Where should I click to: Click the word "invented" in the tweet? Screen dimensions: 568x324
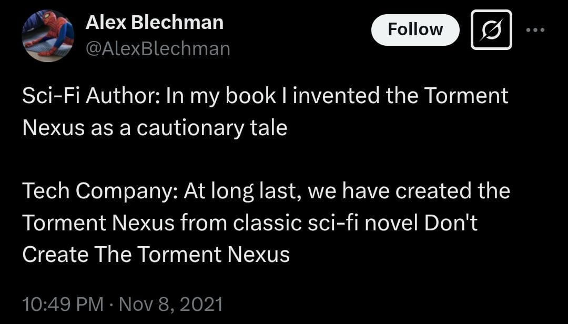tap(336, 96)
